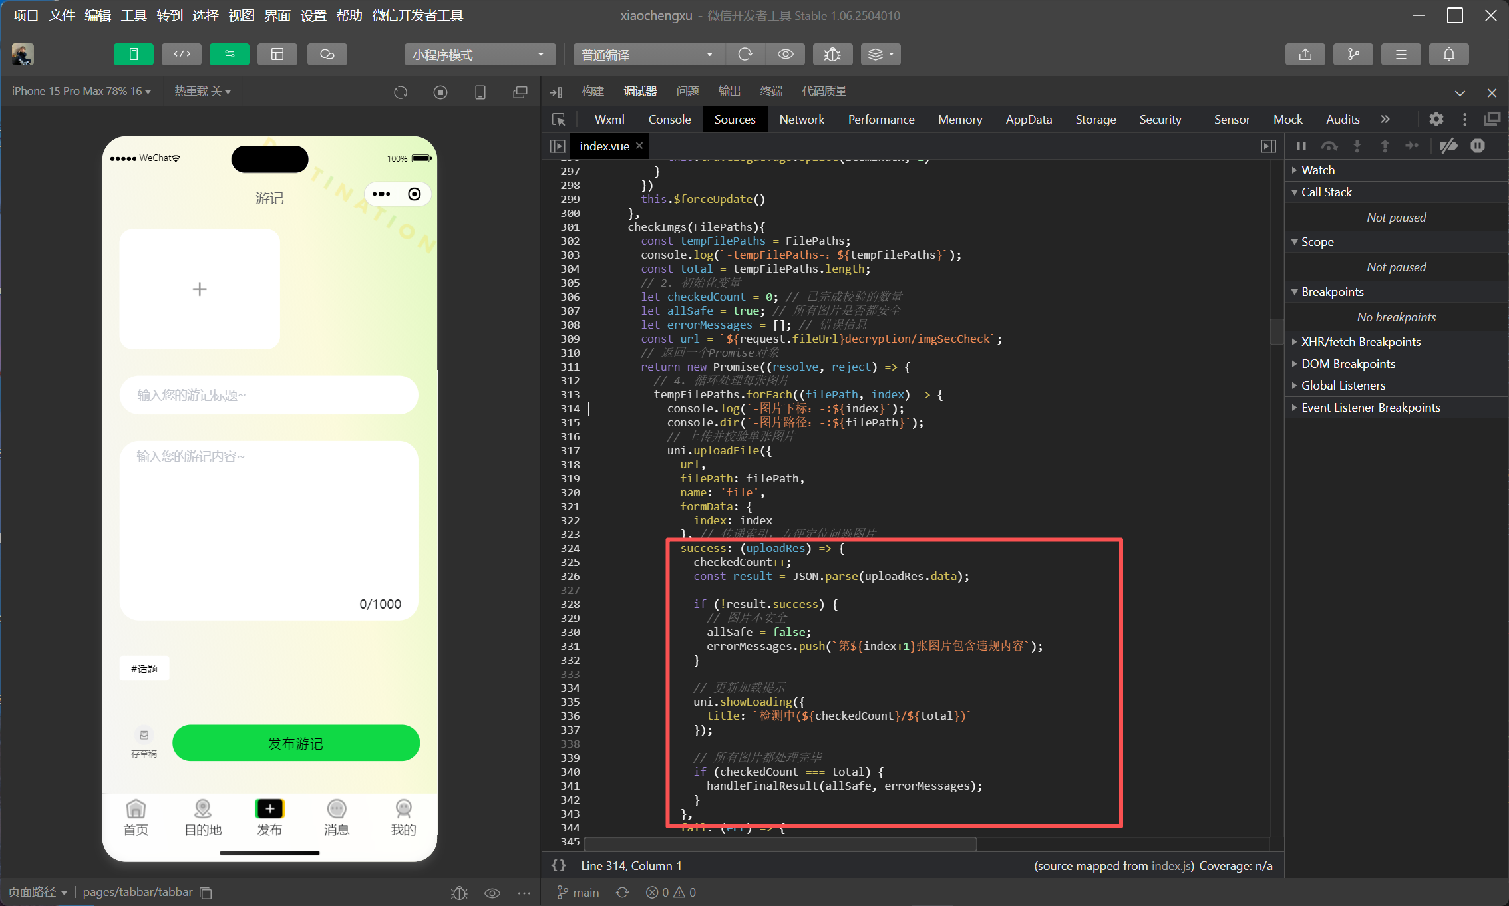Image resolution: width=1509 pixels, height=906 pixels.
Task: Click the compile refresh icon
Action: pos(745,54)
